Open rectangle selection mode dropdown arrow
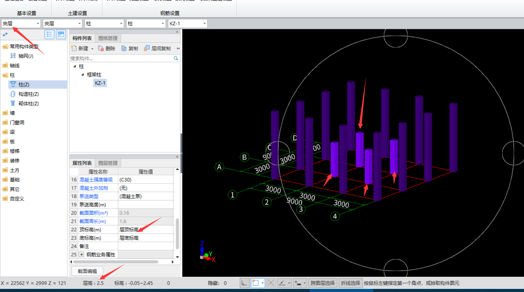The width and height of the screenshot is (524, 292). pos(262,283)
